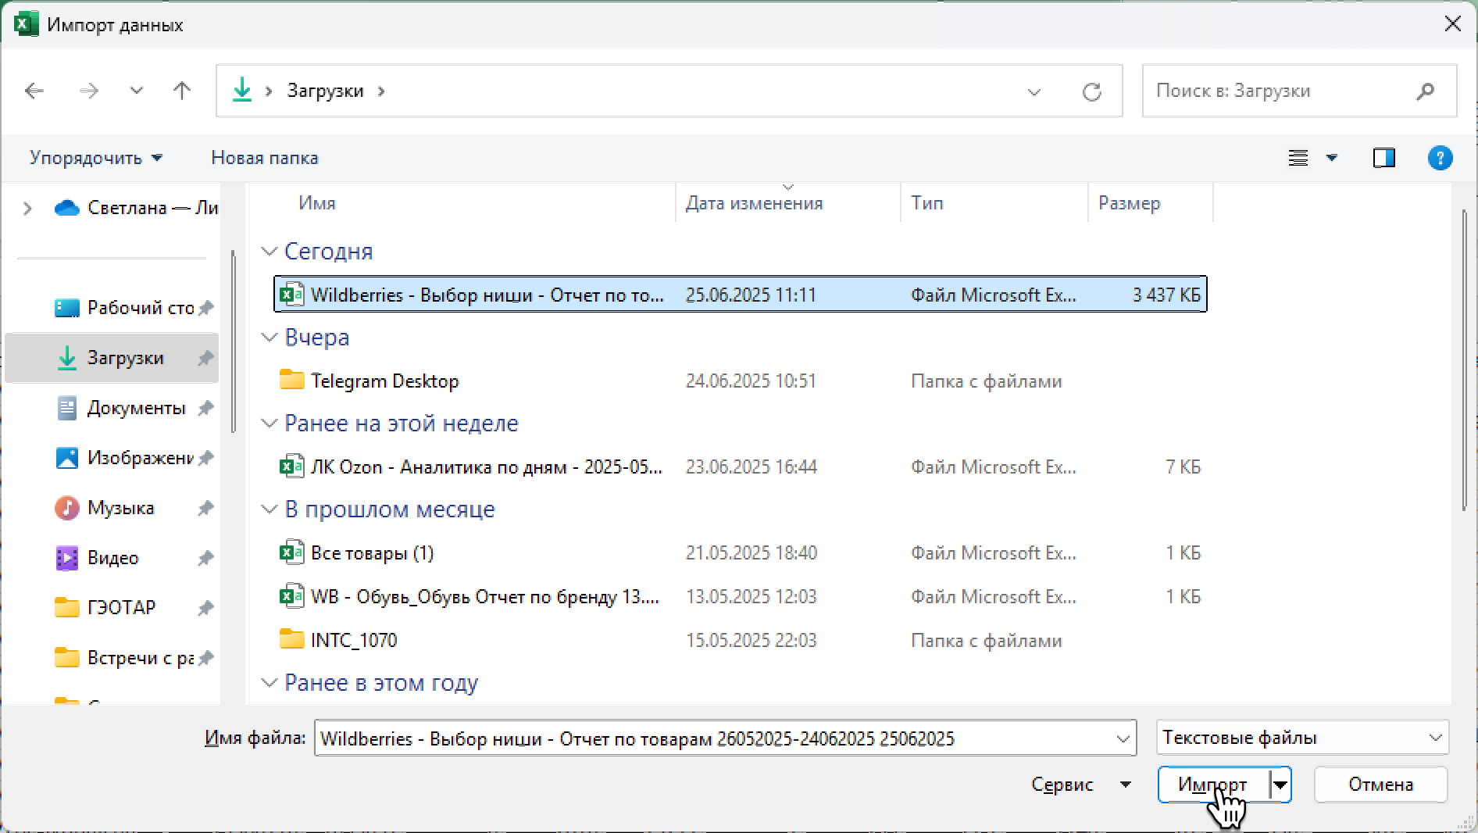Open Музыка in sidebar
Image resolution: width=1478 pixels, height=833 pixels.
point(105,508)
